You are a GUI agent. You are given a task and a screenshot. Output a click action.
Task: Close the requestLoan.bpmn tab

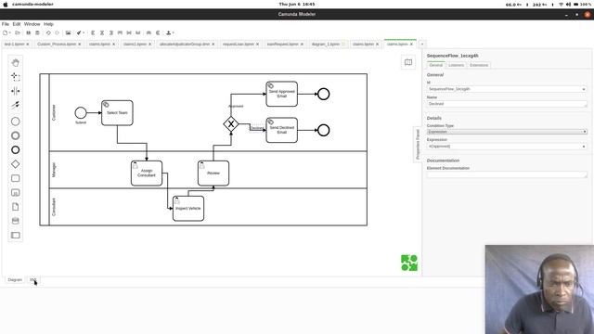point(258,45)
